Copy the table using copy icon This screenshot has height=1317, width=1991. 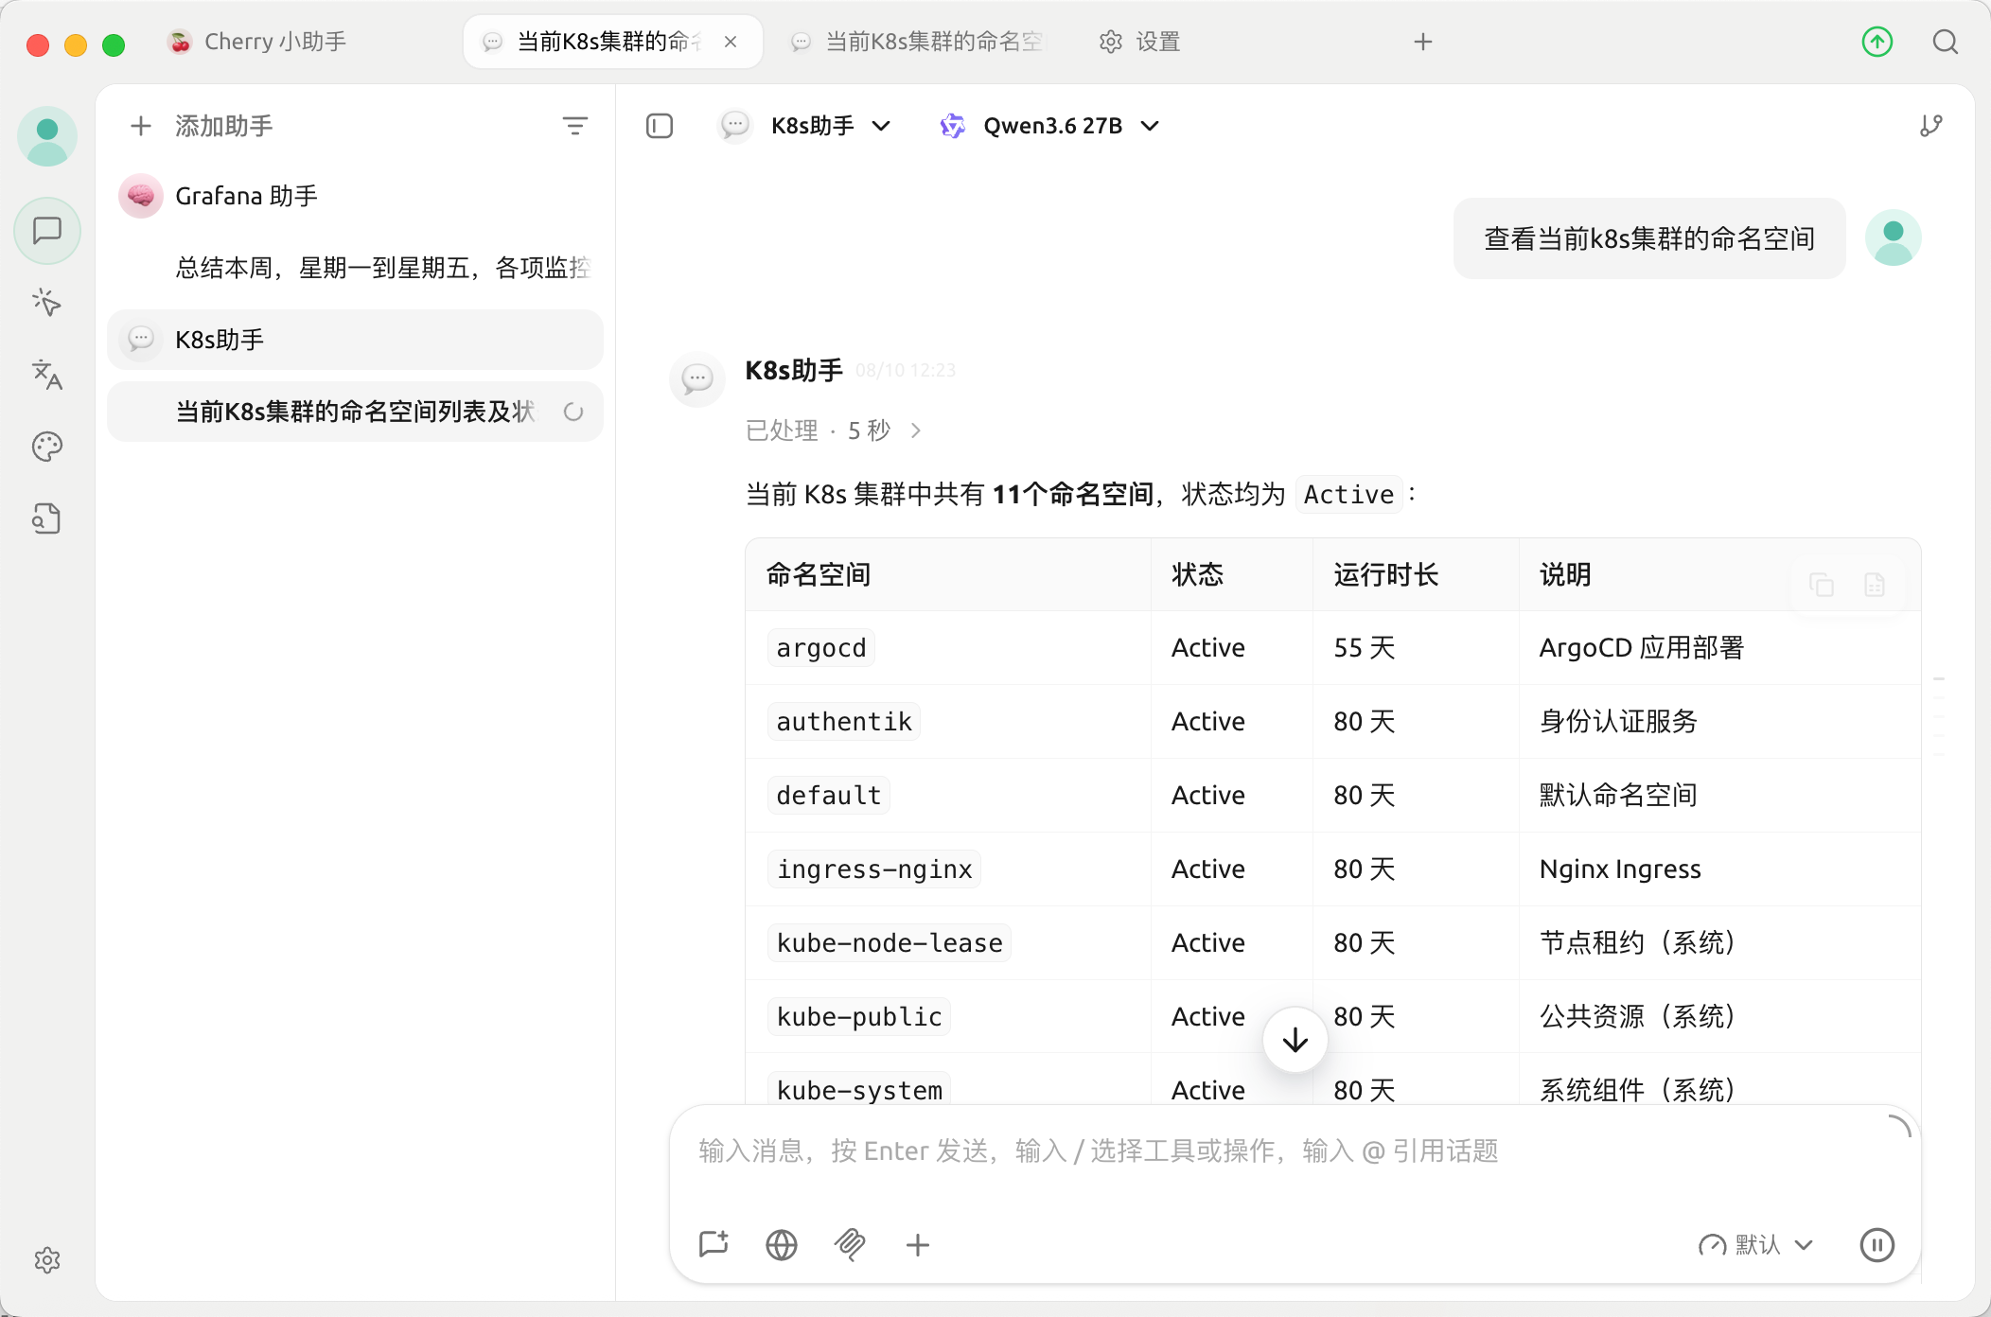point(1822,585)
